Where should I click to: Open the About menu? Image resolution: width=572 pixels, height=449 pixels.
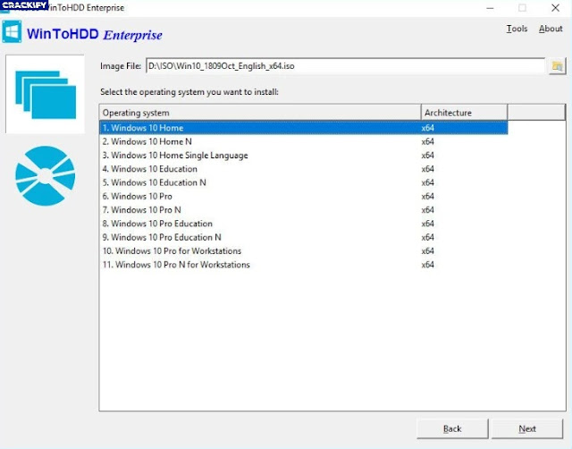(x=551, y=29)
